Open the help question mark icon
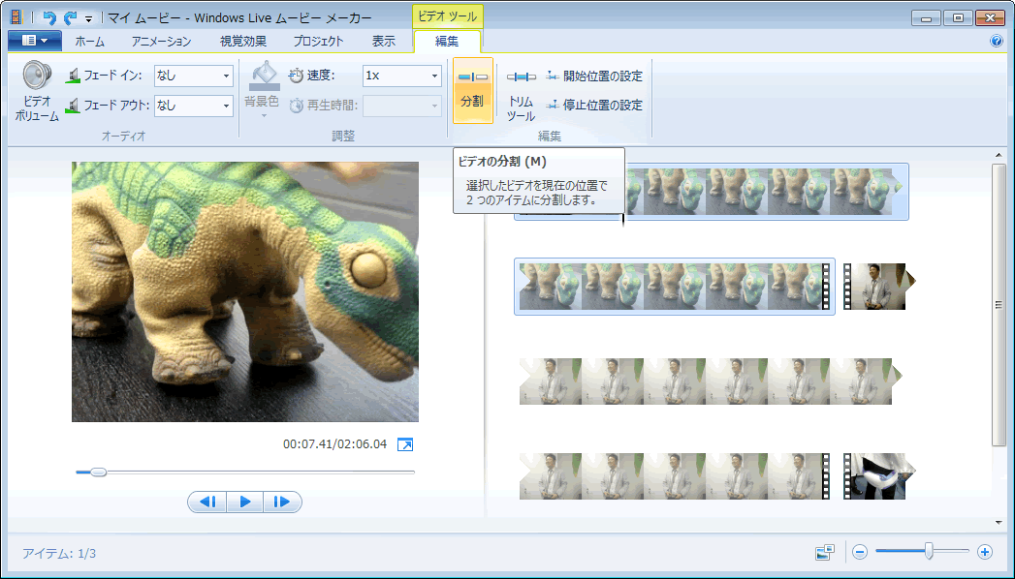 [996, 42]
